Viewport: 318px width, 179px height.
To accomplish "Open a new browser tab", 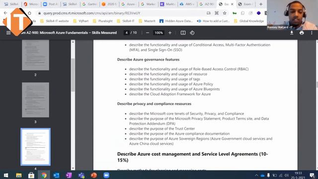I will (261, 4).
